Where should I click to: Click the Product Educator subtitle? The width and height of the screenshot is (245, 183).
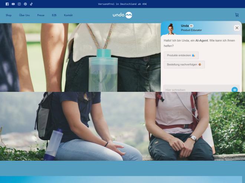tap(191, 30)
